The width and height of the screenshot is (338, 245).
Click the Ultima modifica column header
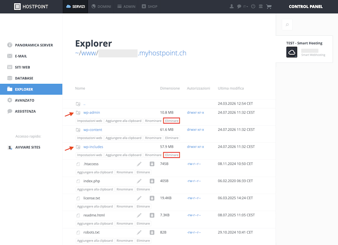(x=231, y=89)
